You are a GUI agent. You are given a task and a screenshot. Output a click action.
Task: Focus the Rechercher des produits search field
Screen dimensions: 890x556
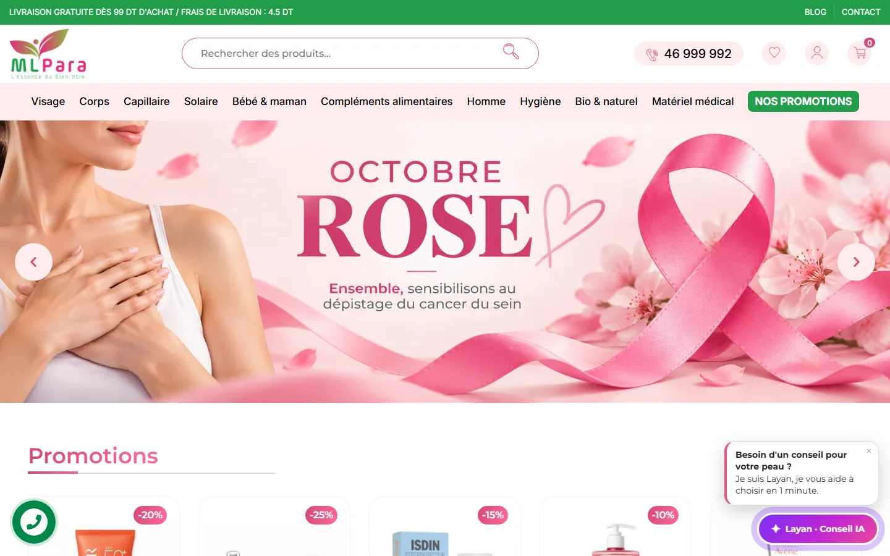click(x=360, y=53)
